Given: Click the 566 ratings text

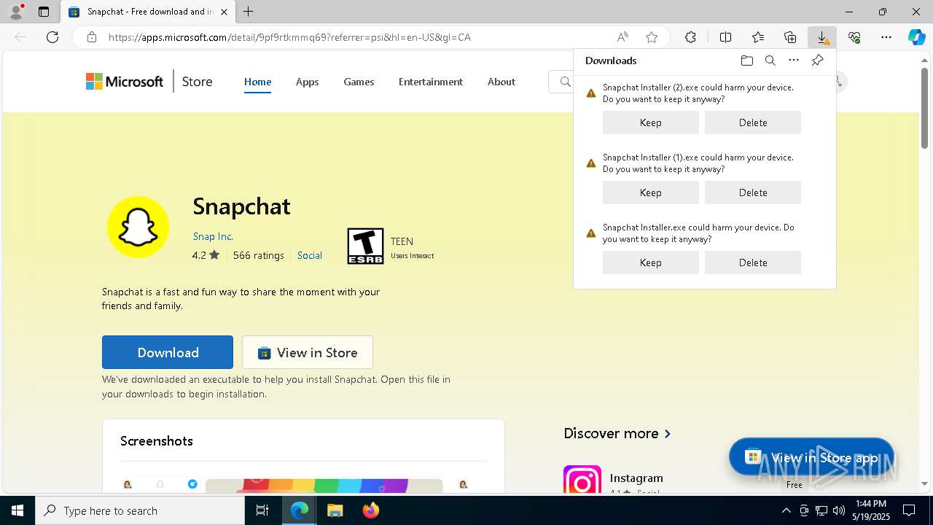Looking at the screenshot, I should tap(258, 255).
